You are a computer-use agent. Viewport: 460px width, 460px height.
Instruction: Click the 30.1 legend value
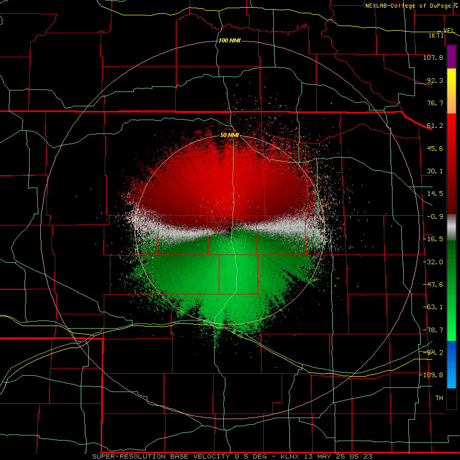click(435, 171)
